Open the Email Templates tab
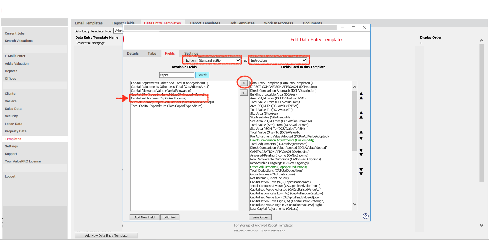Viewport: 489px width, 240px height. click(89, 23)
